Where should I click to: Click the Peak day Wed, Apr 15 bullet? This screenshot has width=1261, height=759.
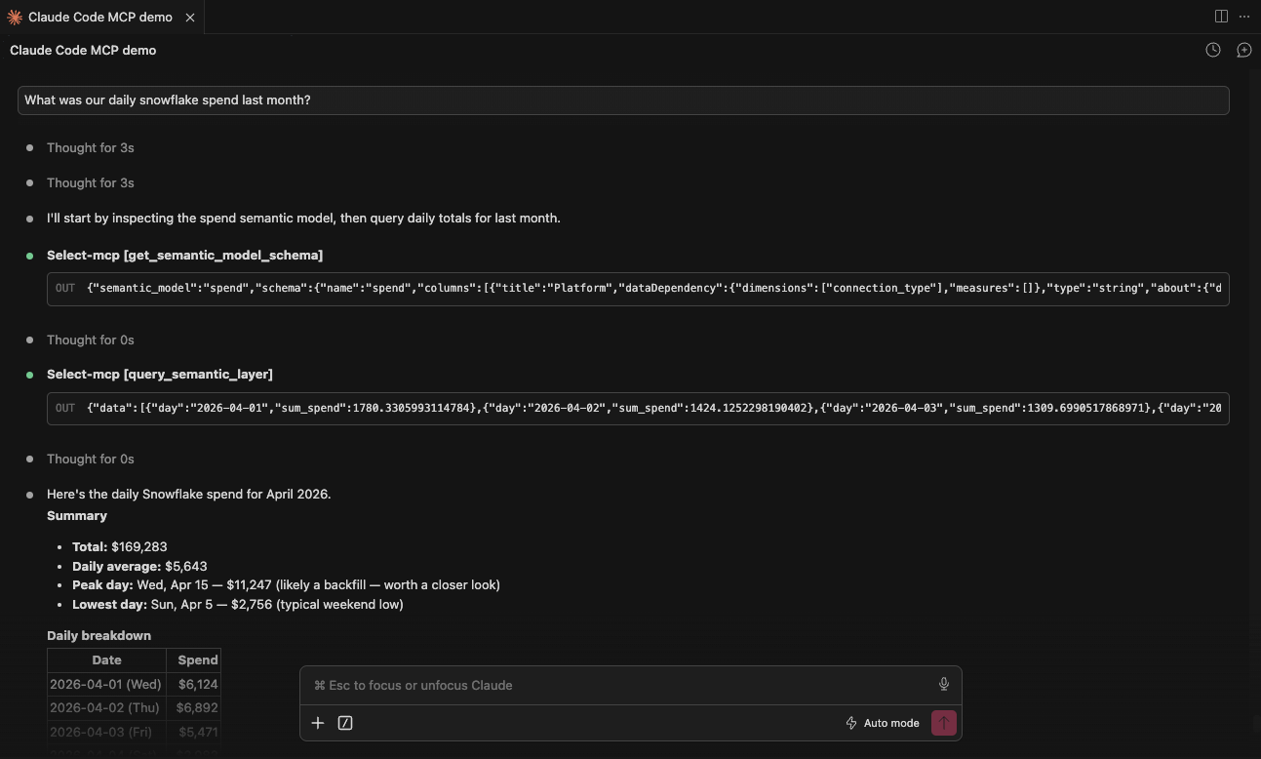pos(286,585)
